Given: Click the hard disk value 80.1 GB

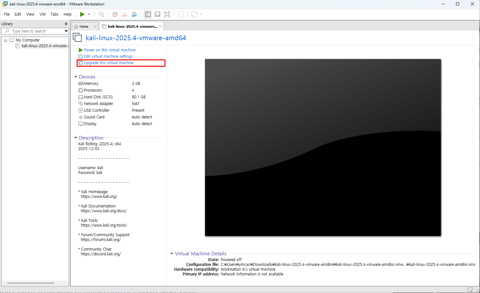Looking at the screenshot, I should tap(139, 97).
